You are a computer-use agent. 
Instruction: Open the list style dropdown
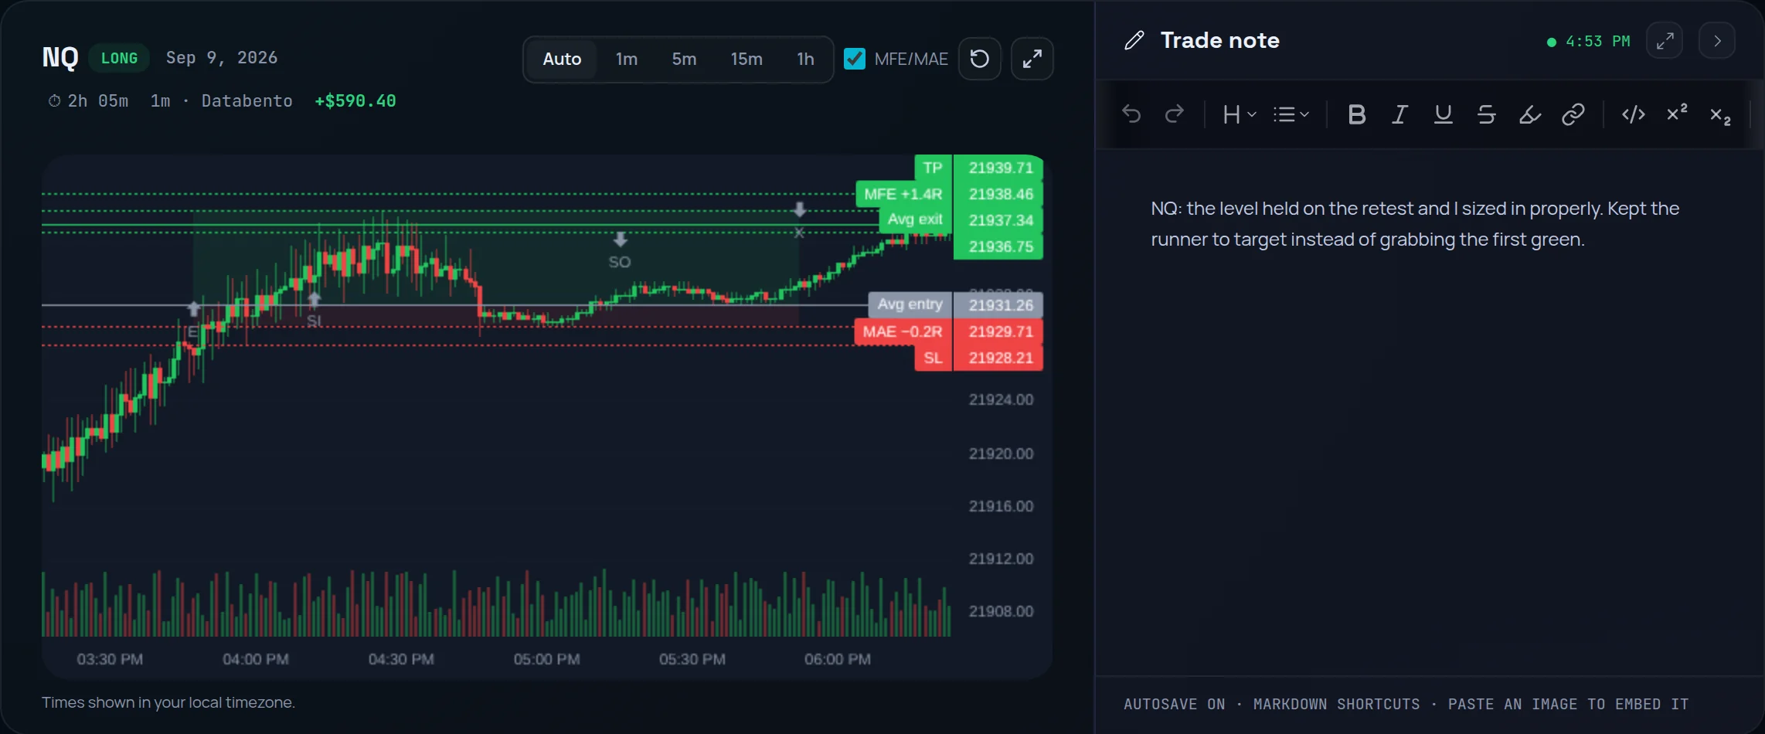pyautogui.click(x=1291, y=114)
